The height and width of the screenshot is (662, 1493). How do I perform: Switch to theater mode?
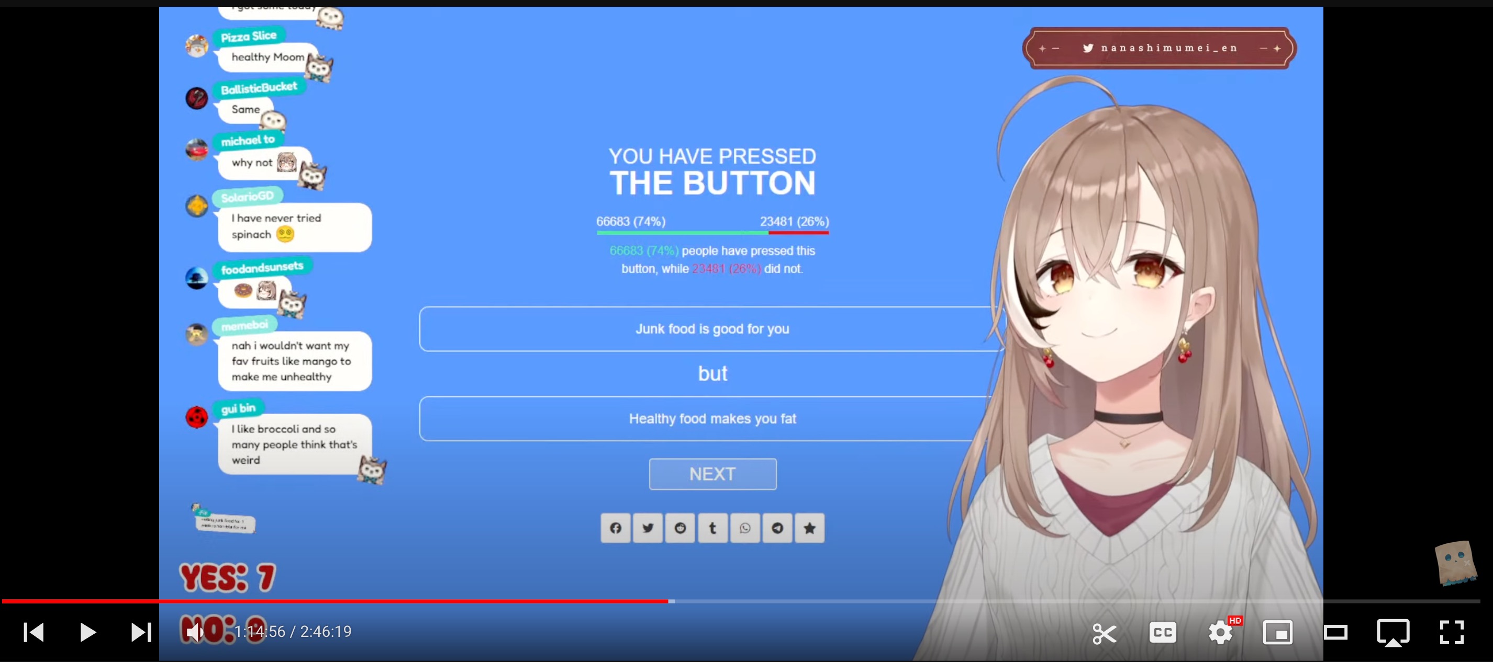tap(1335, 632)
